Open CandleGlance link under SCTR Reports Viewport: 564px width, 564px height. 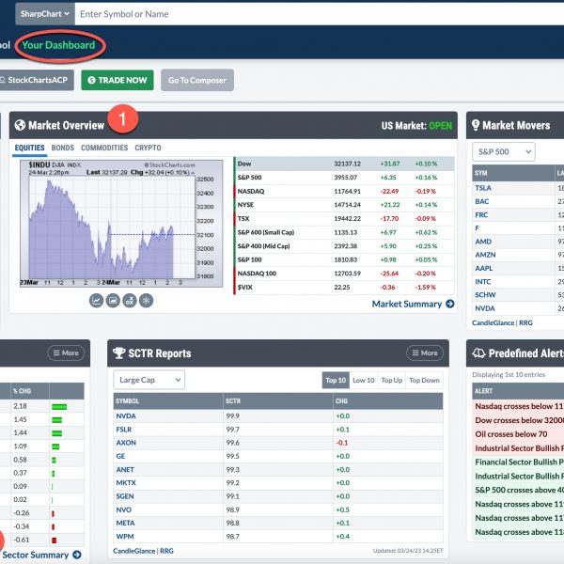click(x=134, y=551)
